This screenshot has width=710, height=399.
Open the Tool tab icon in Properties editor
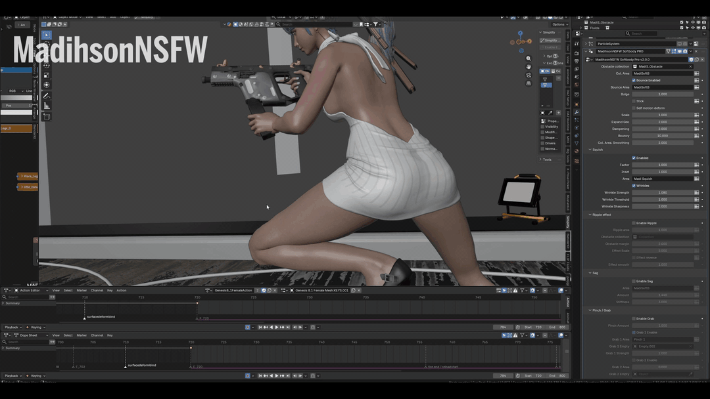tap(577, 44)
